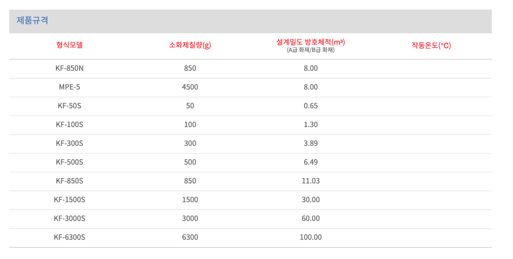The image size is (513, 259).
Task: Select the KF-1500S model cell
Action: pyautogui.click(x=69, y=200)
